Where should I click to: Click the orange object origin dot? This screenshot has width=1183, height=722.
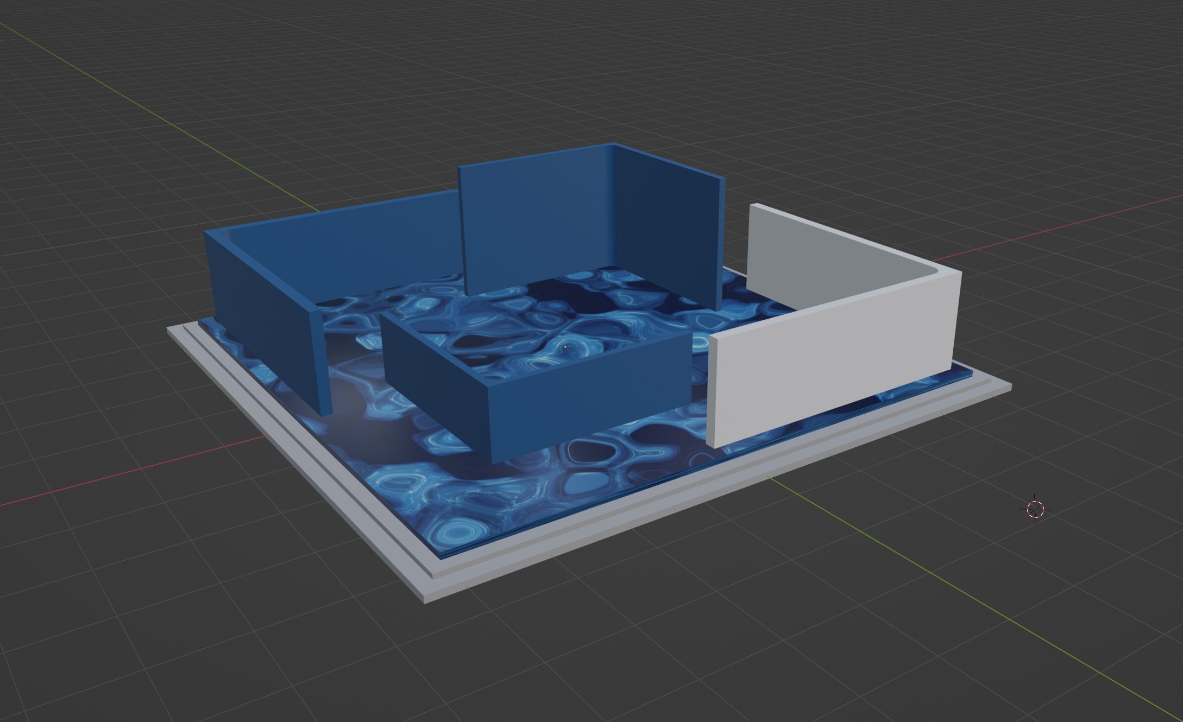(x=565, y=346)
